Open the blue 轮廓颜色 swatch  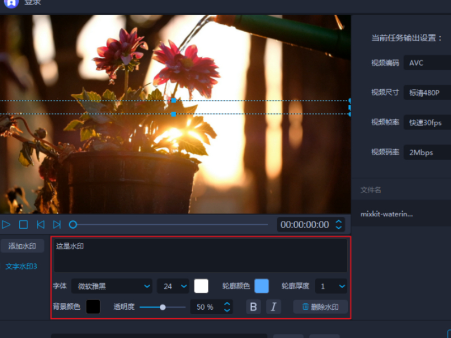(x=261, y=286)
